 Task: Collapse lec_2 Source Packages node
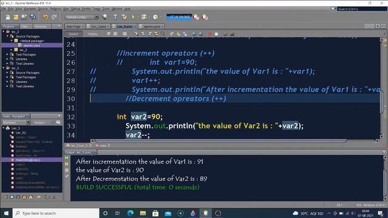tap(7, 36)
